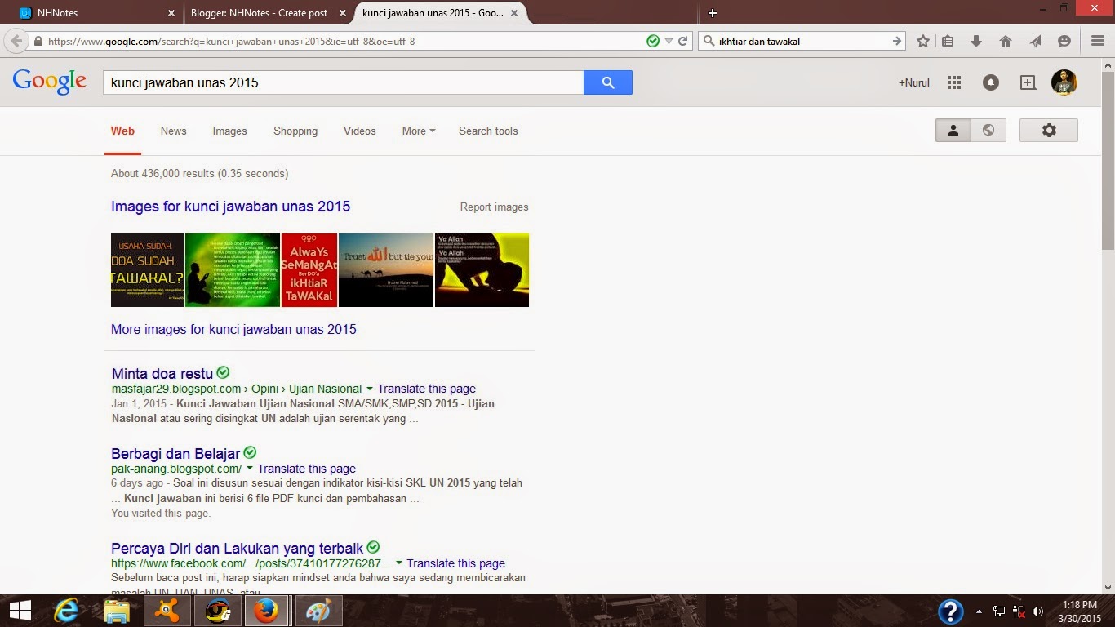Viewport: 1115px width, 627px height.
Task: Open a new browser tab
Action: tap(712, 13)
